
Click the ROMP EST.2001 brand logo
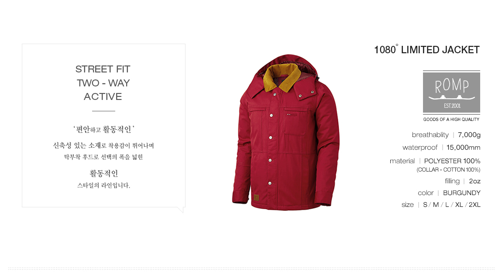(x=451, y=93)
